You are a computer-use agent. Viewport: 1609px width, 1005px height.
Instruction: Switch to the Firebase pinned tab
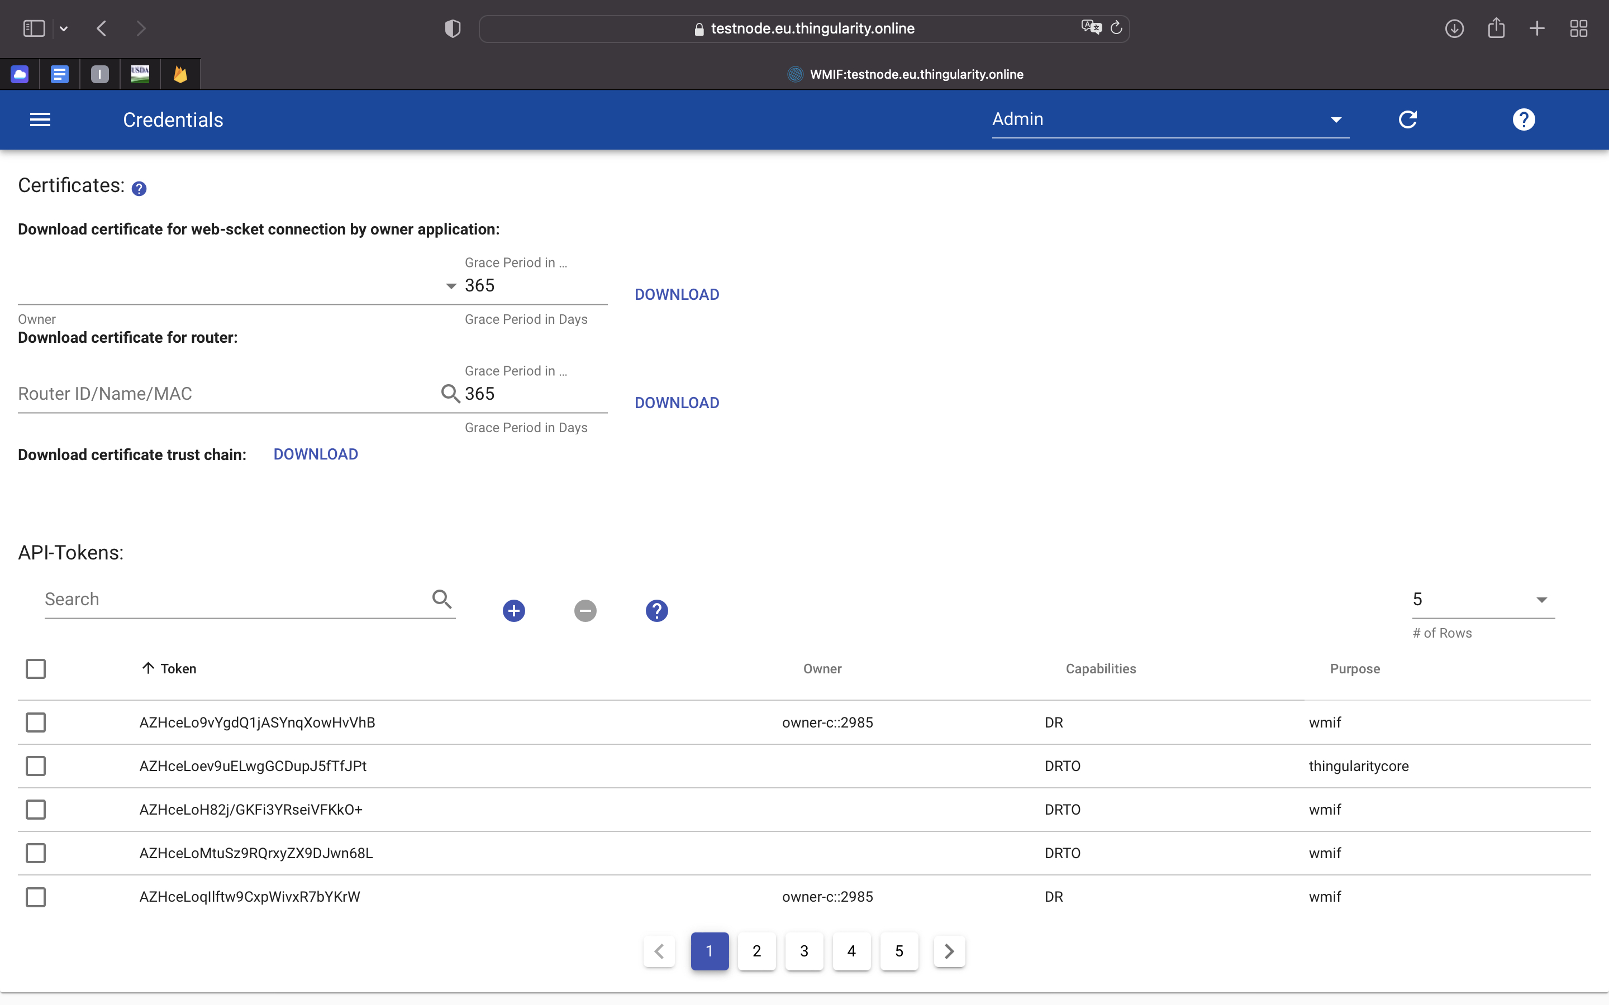tap(180, 74)
